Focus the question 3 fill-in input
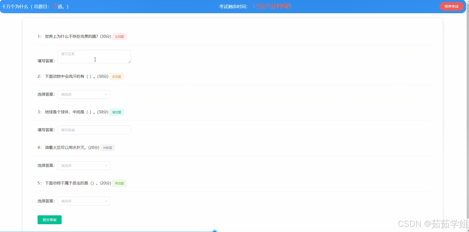This screenshot has height=232, width=469. [x=94, y=130]
